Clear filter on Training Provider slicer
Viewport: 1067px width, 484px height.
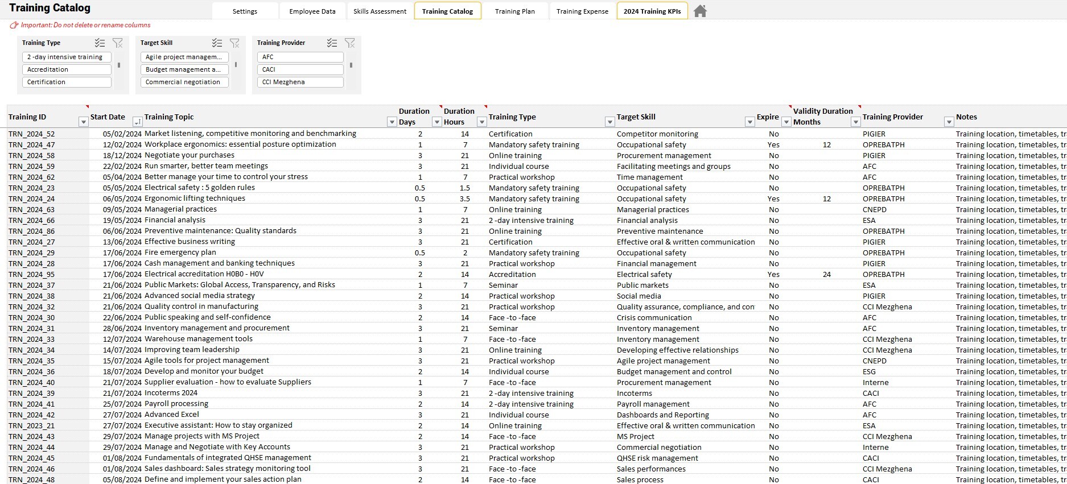pyautogui.click(x=350, y=43)
